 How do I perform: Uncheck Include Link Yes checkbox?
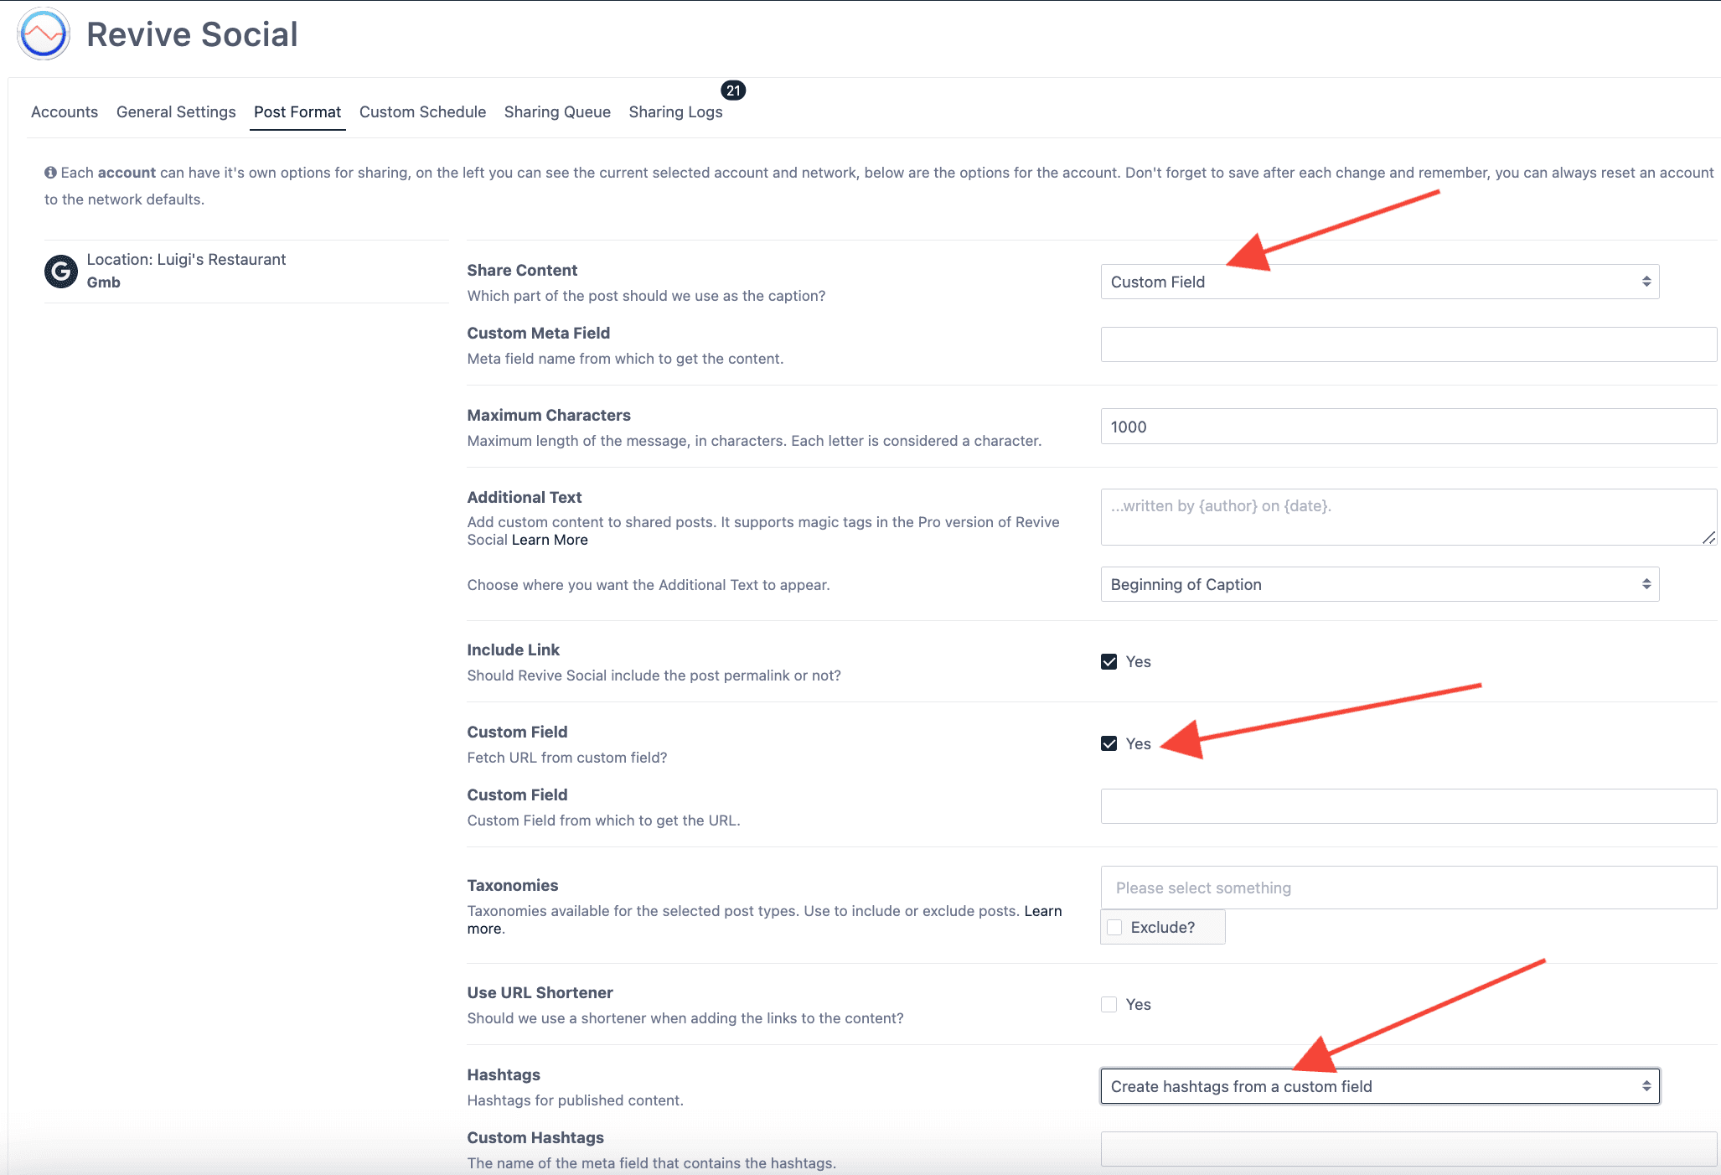[x=1109, y=662]
